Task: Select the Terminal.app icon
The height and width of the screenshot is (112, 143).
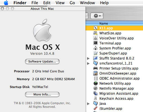Action: [x=96, y=43]
